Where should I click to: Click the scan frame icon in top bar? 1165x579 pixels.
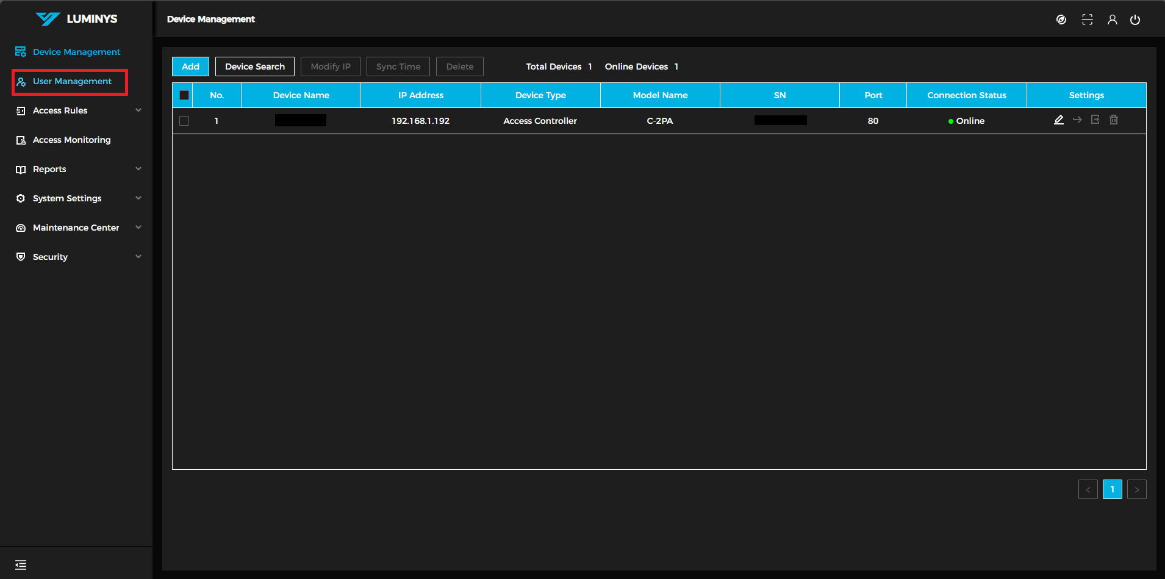[1088, 20]
